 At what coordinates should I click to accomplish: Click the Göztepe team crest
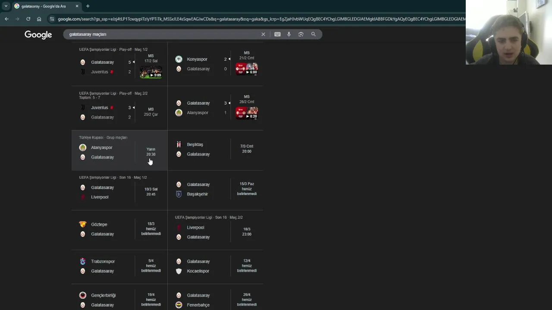click(83, 224)
